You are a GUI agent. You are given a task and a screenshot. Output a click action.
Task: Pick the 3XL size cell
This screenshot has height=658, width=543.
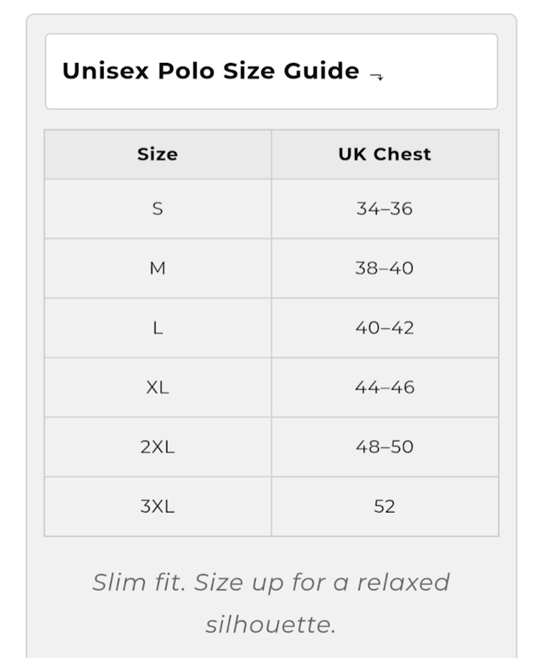click(x=157, y=507)
